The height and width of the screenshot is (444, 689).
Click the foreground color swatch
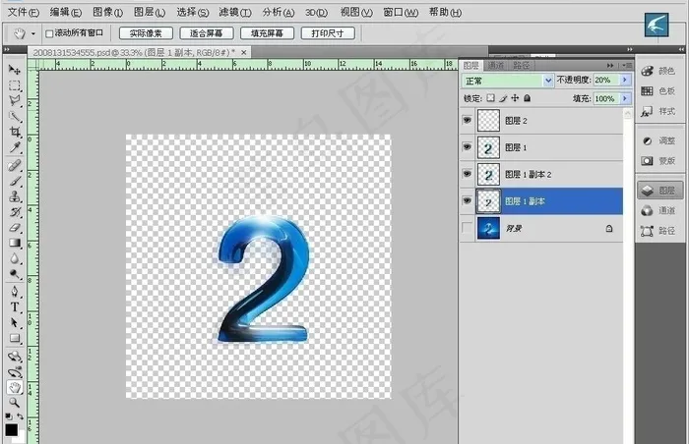tap(11, 429)
